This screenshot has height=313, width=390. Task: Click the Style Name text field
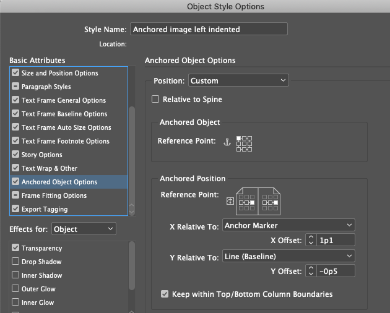coord(209,29)
